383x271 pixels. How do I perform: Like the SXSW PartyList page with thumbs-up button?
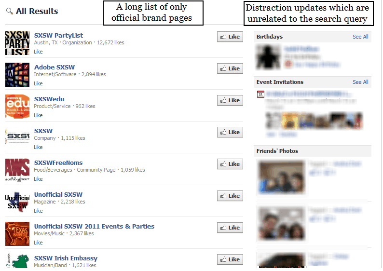[230, 37]
